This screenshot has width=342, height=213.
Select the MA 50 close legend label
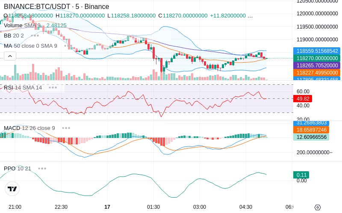pos(30,46)
